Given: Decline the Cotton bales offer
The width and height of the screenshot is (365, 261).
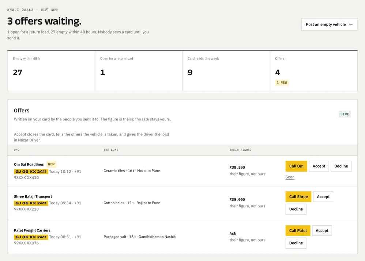Looking at the screenshot, I should tap(296, 209).
